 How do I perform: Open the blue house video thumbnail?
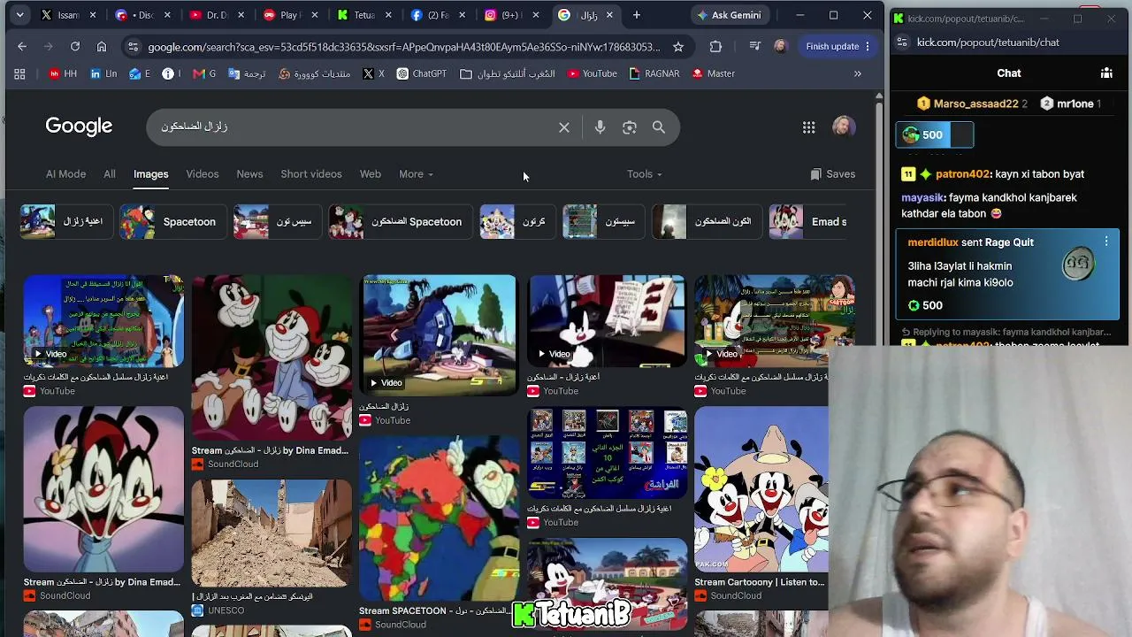[x=439, y=334]
